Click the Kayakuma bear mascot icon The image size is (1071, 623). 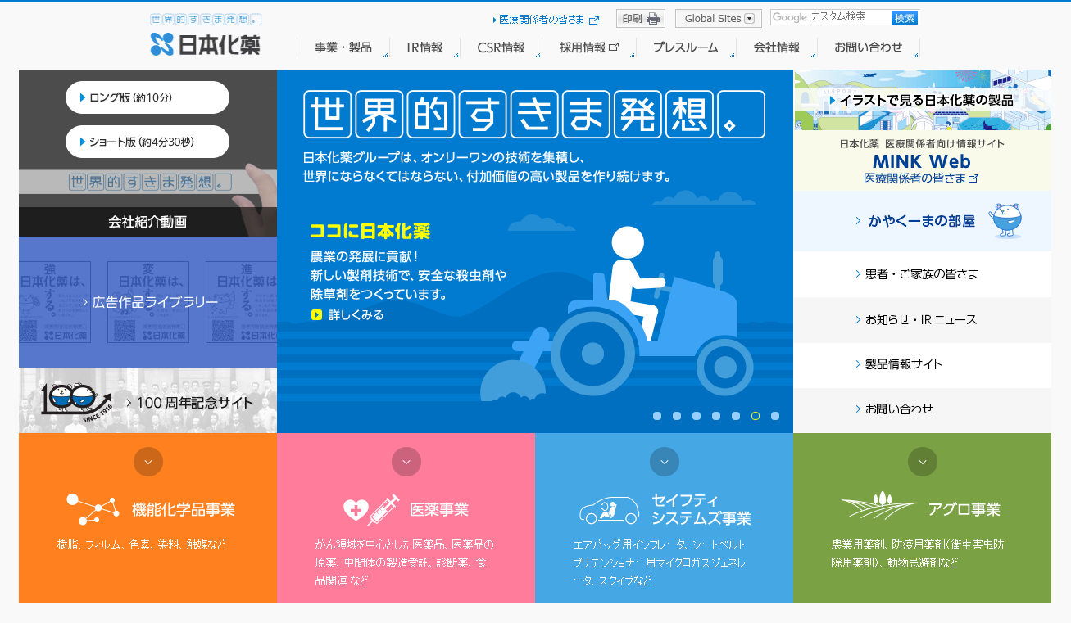coord(1005,220)
